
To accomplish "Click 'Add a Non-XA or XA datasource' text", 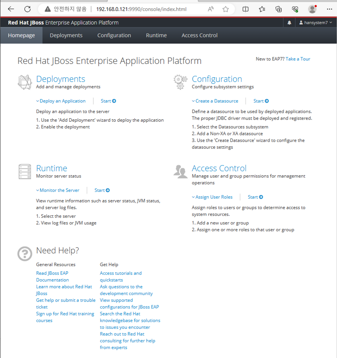I will click(227, 134).
